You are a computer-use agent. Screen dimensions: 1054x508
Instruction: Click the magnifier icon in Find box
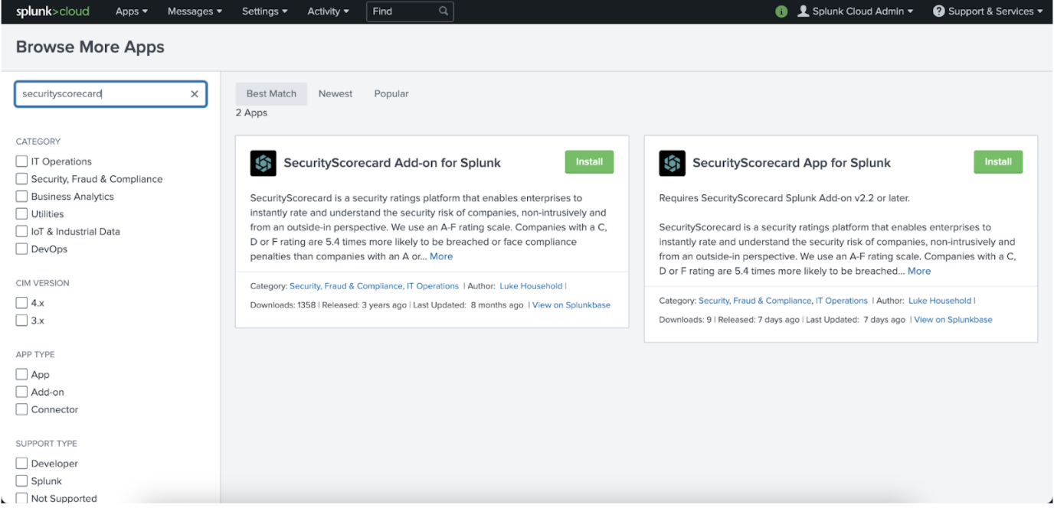[x=444, y=11]
